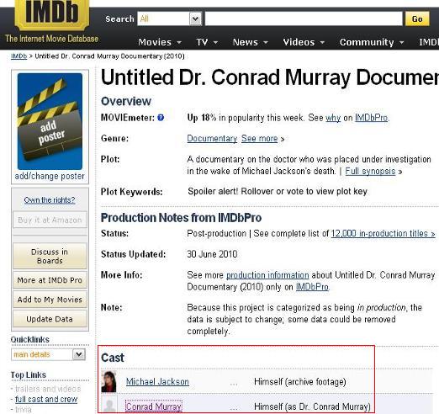Click Discuss in Boards button
This screenshot has width=439, height=414.
tap(50, 256)
